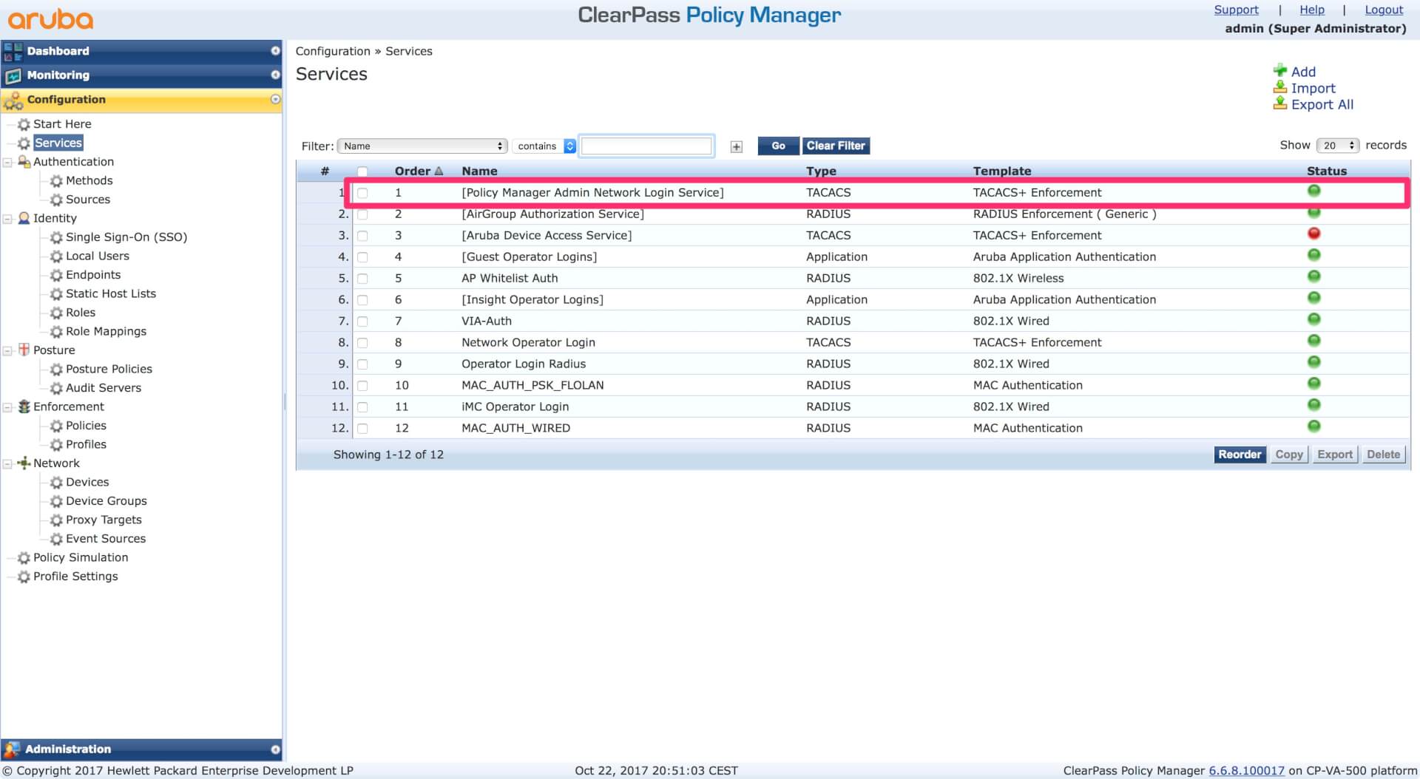Click the Logout link
The height and width of the screenshot is (779, 1420).
click(x=1383, y=10)
